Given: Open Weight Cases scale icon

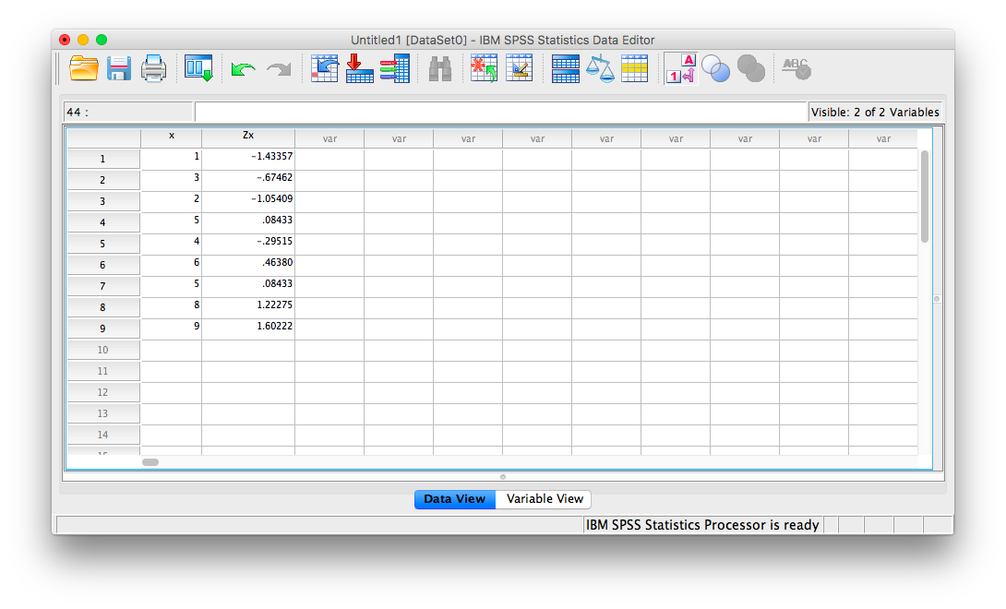Looking at the screenshot, I should (600, 69).
